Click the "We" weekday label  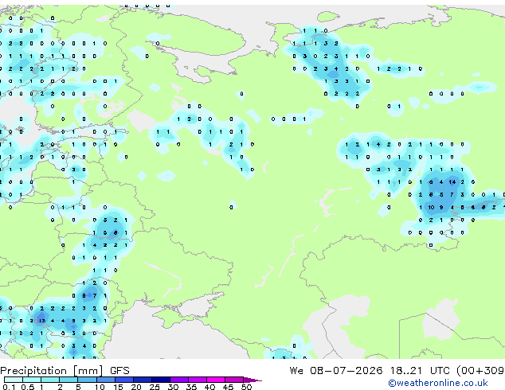coord(296,371)
